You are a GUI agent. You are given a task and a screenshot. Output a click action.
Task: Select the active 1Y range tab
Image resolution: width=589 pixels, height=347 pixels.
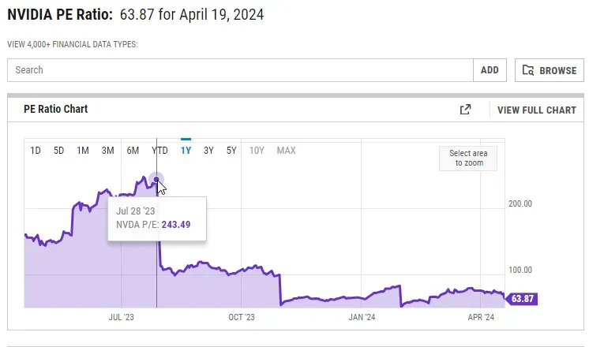[x=186, y=151]
